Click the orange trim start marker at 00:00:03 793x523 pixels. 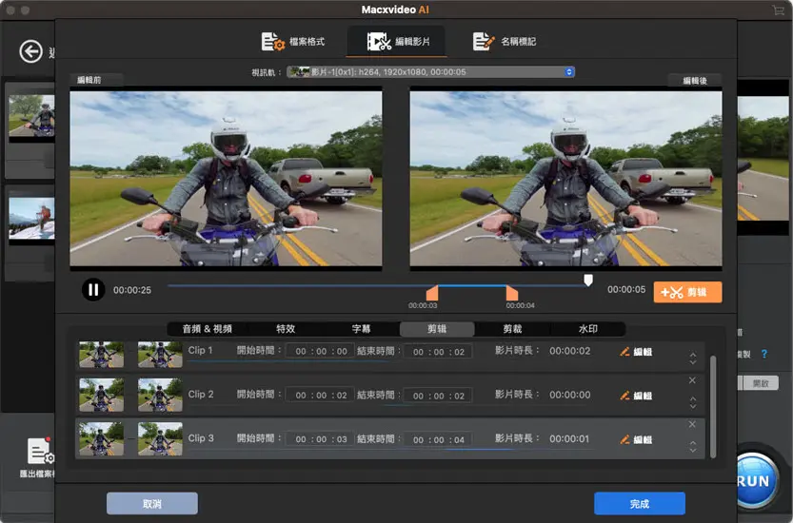(432, 293)
